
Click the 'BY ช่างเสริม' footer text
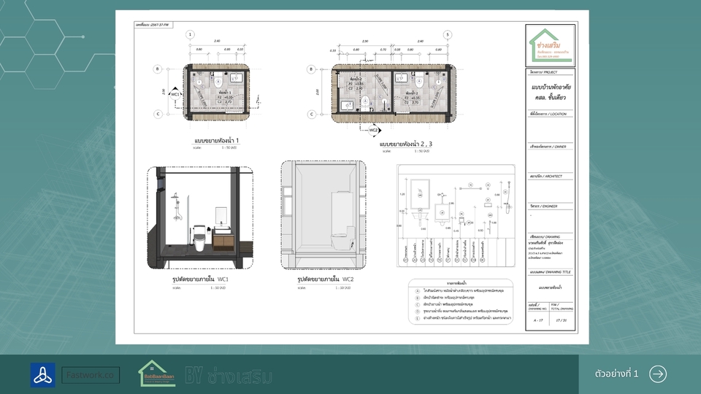(x=229, y=376)
